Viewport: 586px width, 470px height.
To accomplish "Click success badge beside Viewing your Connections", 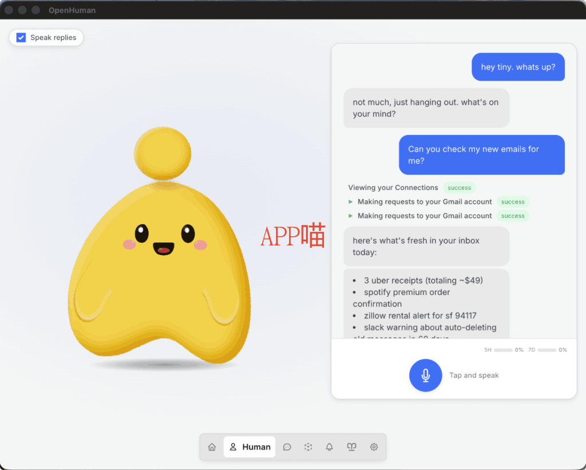I will coord(460,188).
